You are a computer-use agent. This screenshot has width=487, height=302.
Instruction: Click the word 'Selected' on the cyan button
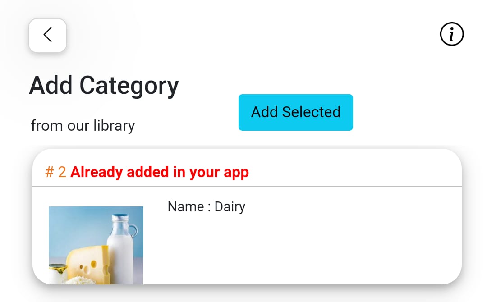tap(311, 112)
